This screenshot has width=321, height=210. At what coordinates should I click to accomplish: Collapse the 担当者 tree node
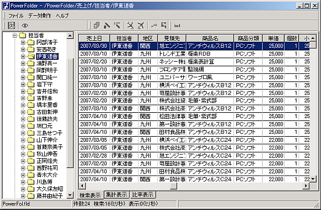(x=15, y=35)
